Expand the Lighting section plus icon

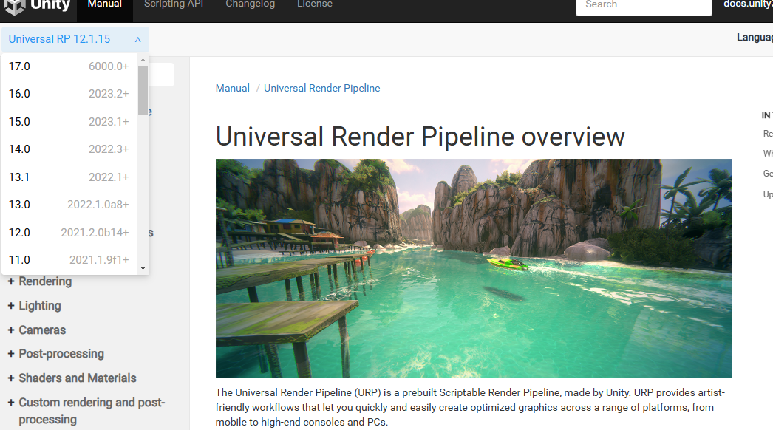(11, 306)
